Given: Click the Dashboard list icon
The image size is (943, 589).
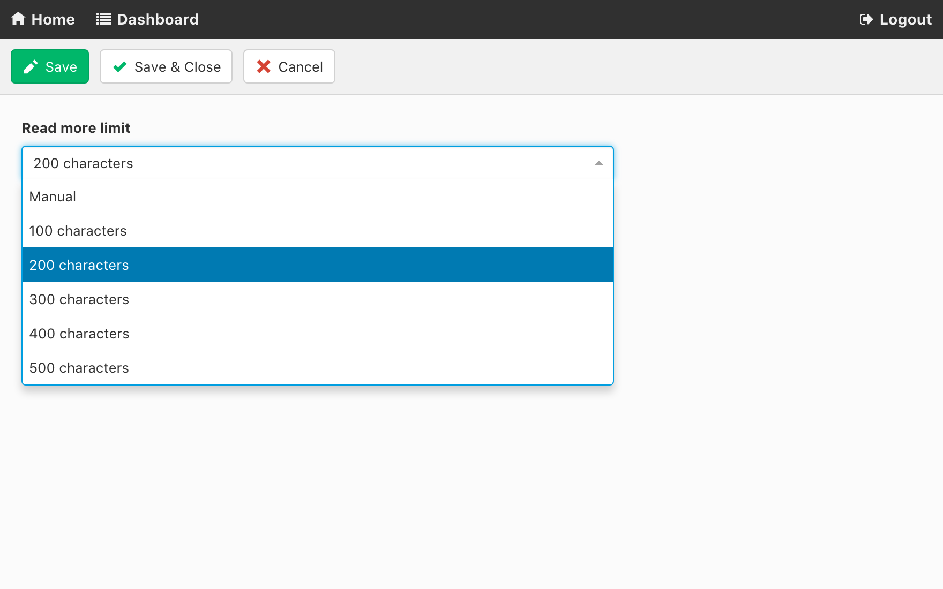Looking at the screenshot, I should pos(103,19).
